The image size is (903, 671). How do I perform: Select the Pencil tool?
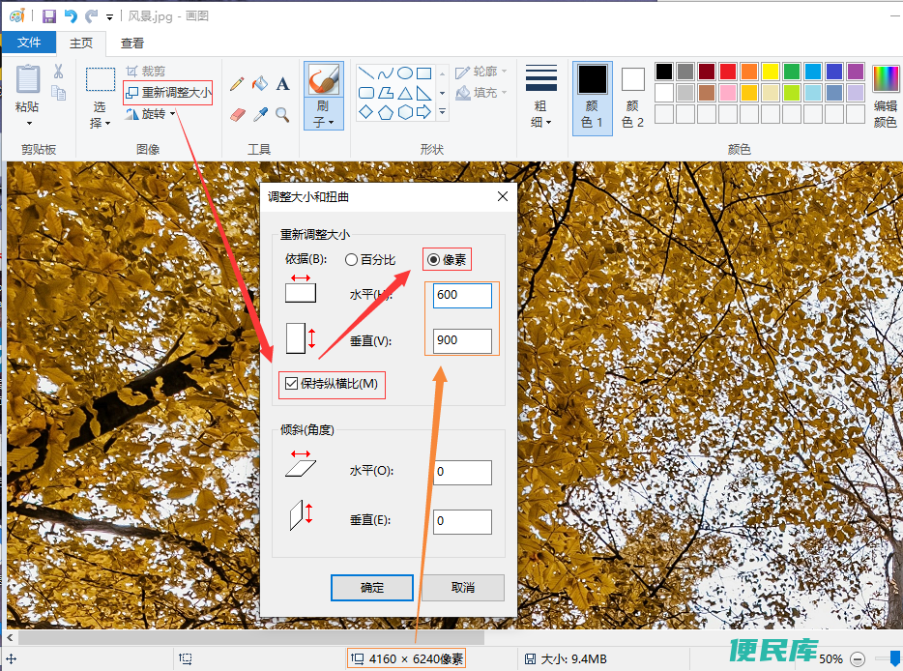(237, 84)
